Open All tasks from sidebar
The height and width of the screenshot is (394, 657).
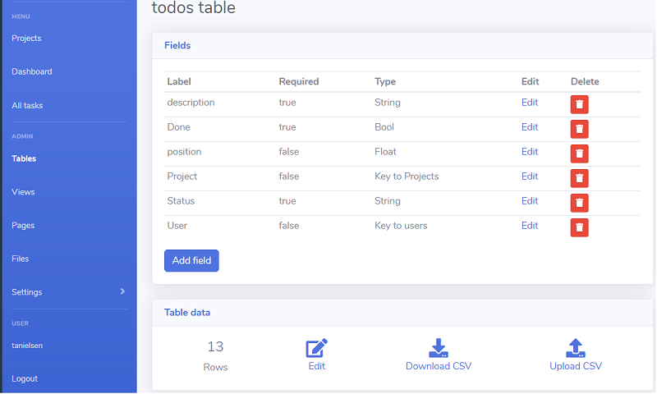click(27, 105)
